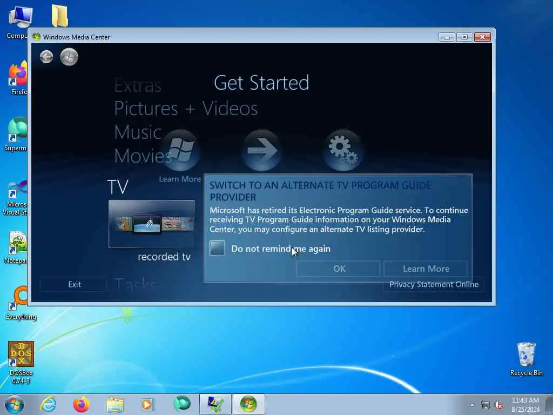The image size is (553, 415).
Task: Click the Get Started heading
Action: coord(261,83)
